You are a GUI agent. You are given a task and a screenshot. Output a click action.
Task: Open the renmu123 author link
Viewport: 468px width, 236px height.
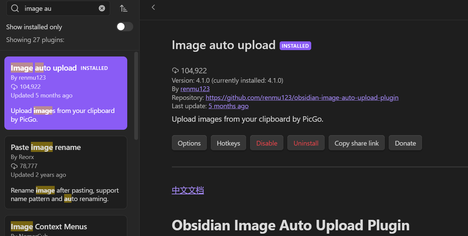(x=195, y=89)
